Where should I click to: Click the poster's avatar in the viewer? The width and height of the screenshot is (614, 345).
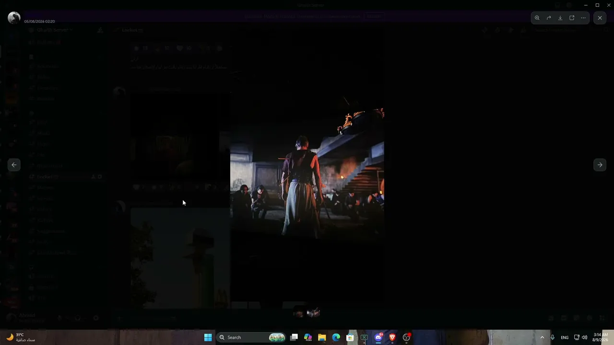coord(14,18)
